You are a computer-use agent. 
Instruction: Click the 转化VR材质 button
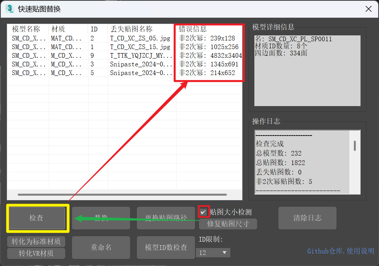(36, 253)
